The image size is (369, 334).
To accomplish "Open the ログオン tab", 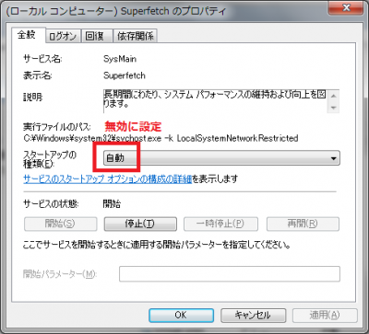I will point(64,36).
